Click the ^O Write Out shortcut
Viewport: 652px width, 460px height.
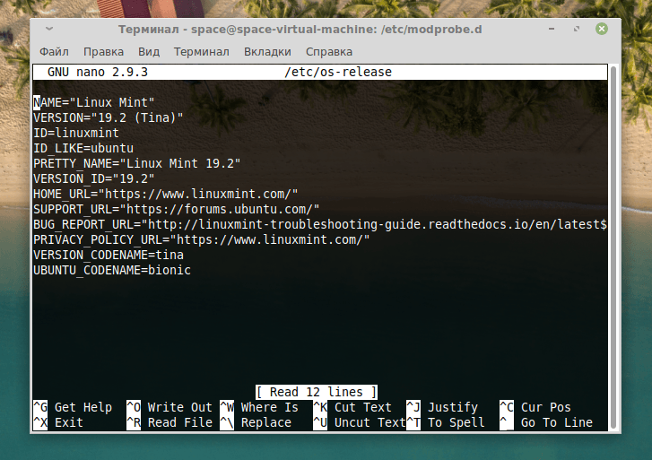pyautogui.click(x=170, y=407)
